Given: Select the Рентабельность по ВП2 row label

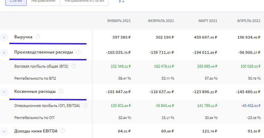Looking at the screenshot, I should 35,78.
